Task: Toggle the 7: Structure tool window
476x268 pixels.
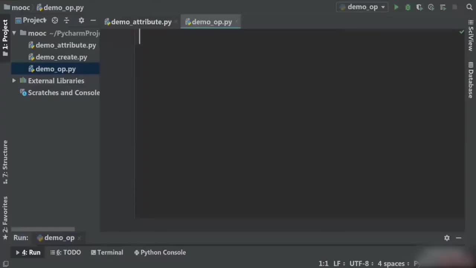Action: pos(5,162)
